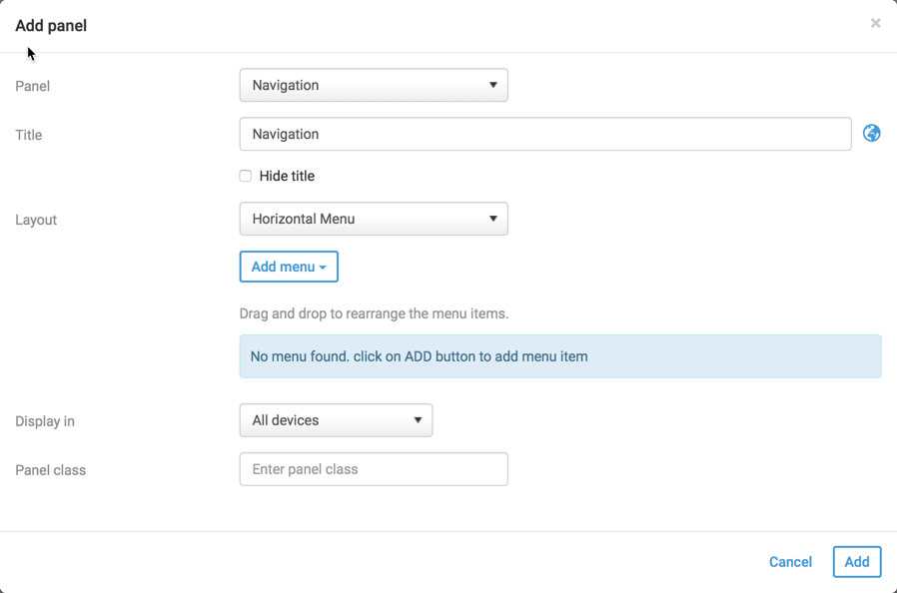Click the Display in field label
This screenshot has height=593, width=897.
point(45,422)
